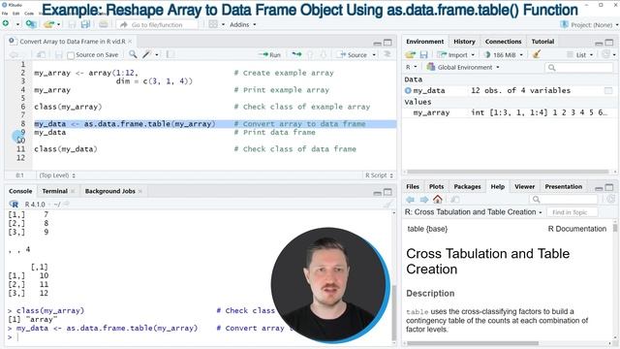Open the Import Dataset dropdown
The image size is (620, 349).
coord(456,54)
